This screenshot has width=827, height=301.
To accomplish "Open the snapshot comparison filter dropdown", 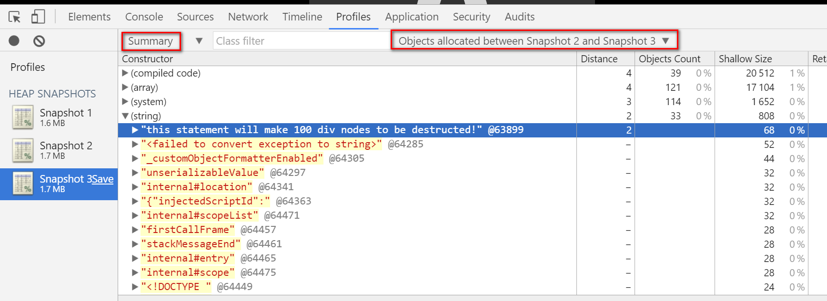I will coord(534,41).
